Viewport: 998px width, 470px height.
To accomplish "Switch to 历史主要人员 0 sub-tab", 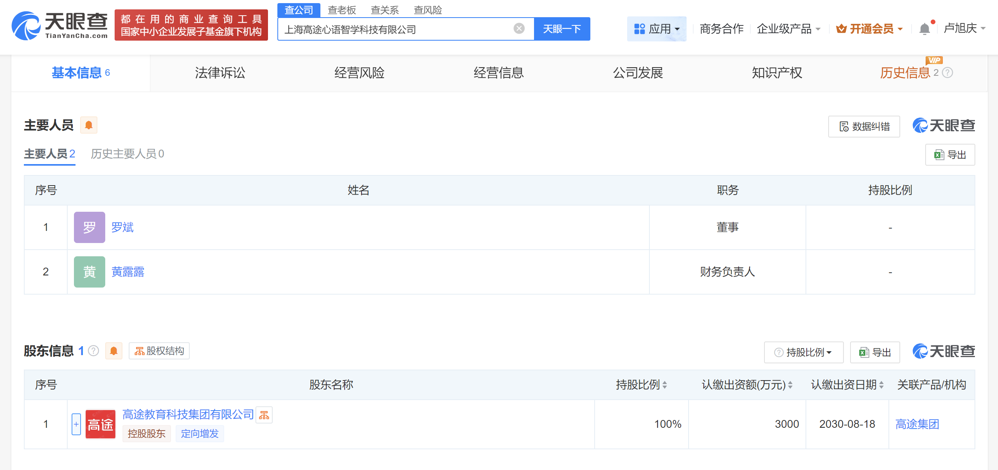I will tap(128, 154).
